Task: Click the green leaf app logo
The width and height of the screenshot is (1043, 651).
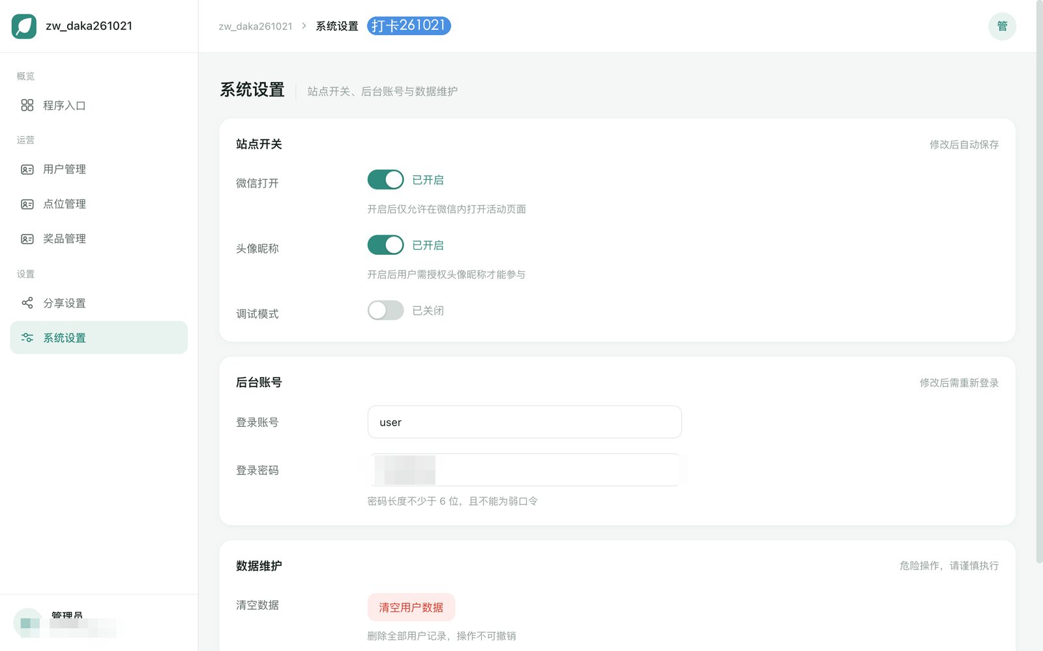Action: (x=24, y=26)
